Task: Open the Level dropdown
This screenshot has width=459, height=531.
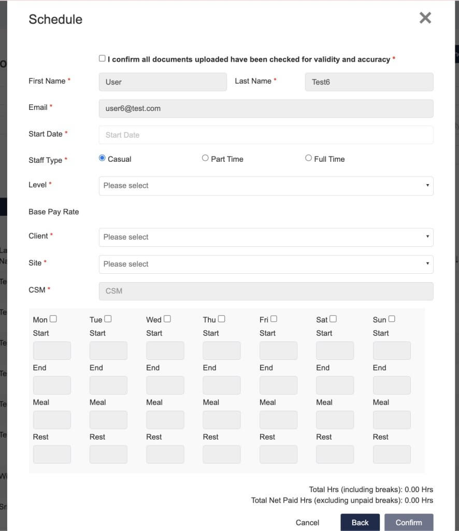Action: (x=266, y=186)
